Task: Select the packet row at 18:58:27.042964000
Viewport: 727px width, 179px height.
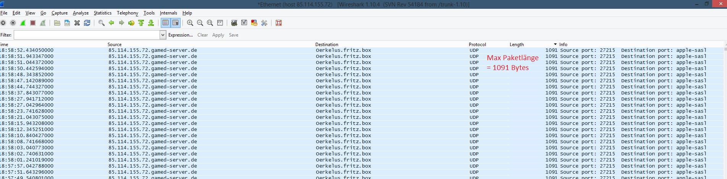Action: [362, 105]
